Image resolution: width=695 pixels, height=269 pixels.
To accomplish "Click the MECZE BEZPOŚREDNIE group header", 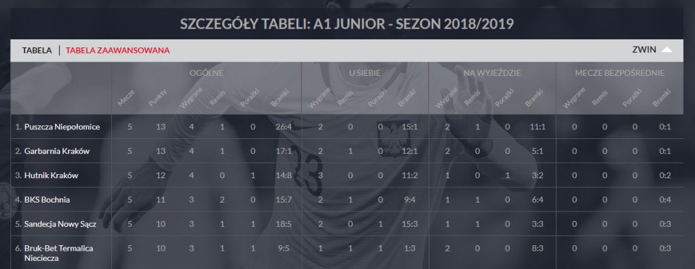I will coord(620,73).
